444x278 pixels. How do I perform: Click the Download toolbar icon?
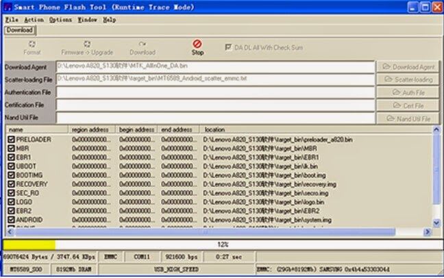[x=143, y=44]
